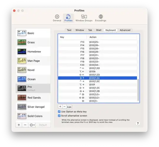Add a new profile with plus button
159x147 pixels.
pyautogui.click(x=19, y=125)
